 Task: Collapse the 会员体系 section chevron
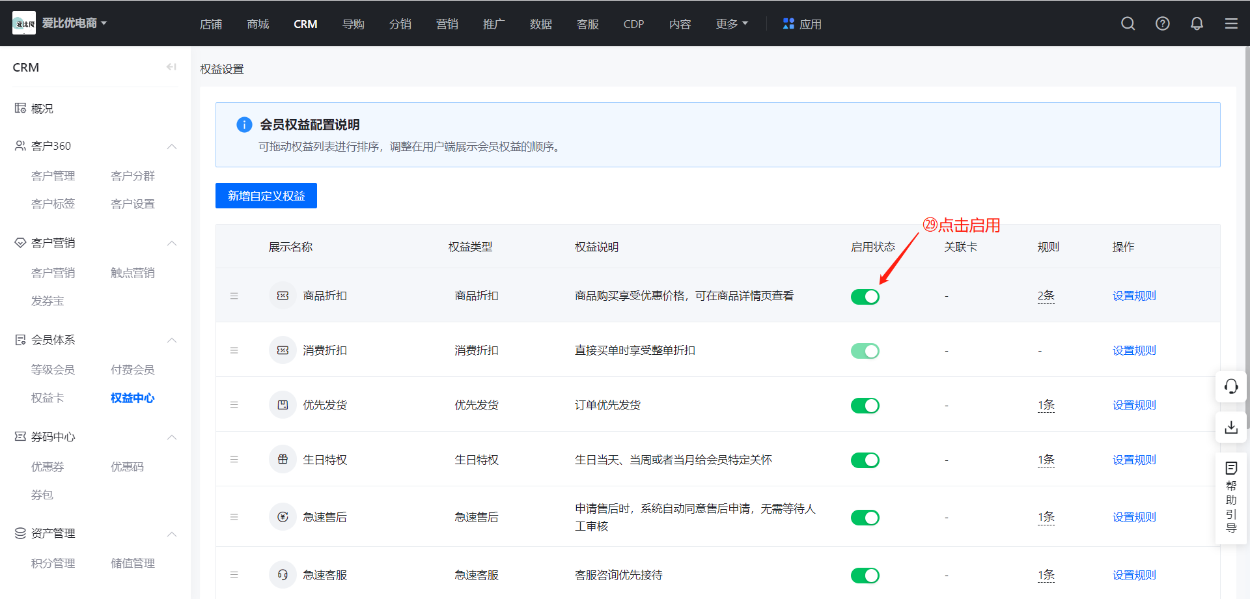(172, 340)
